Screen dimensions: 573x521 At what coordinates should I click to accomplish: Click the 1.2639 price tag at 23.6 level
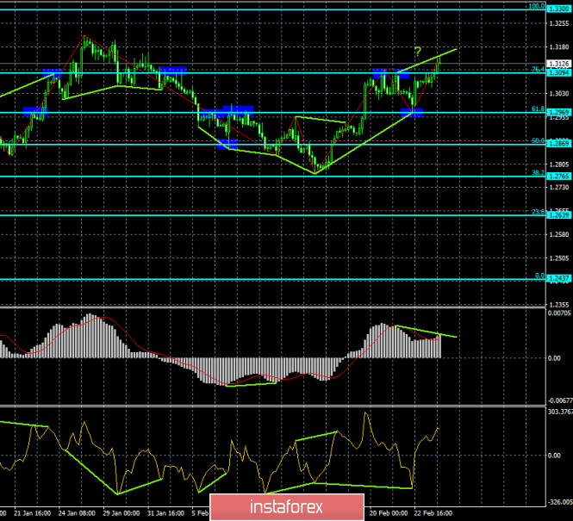[x=558, y=215]
